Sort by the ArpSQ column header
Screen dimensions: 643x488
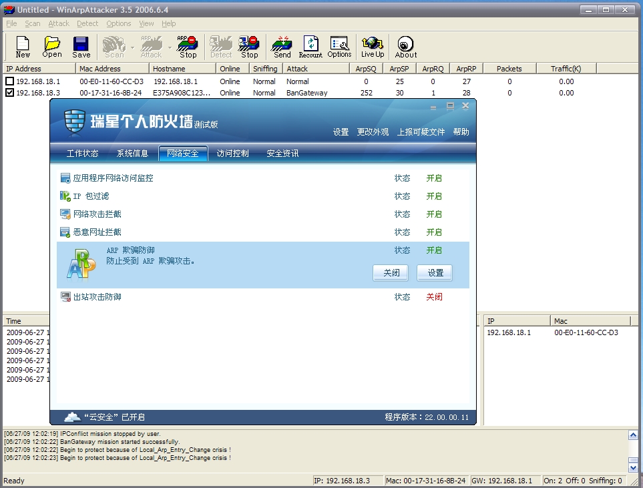pyautogui.click(x=366, y=69)
